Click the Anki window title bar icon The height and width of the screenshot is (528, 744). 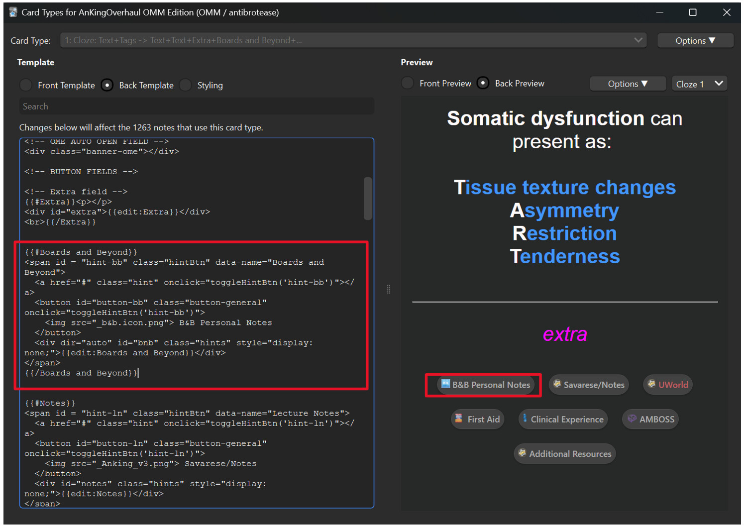(13, 12)
